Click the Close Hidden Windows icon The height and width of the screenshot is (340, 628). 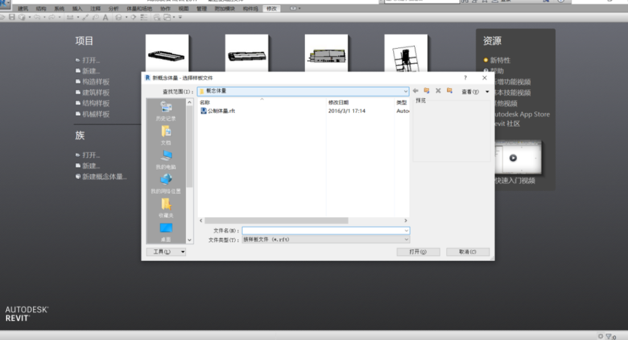(156, 17)
